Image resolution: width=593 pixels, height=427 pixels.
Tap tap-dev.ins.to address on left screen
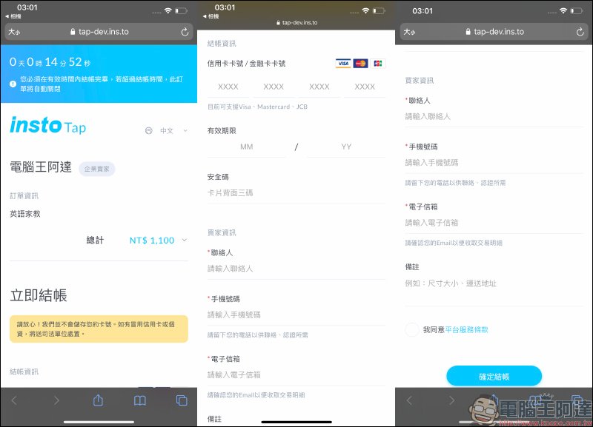(x=103, y=32)
